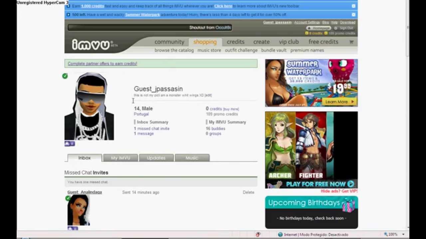The image size is (426, 239).
Task: Click the '1,000 credits' banner link
Action: pos(92,6)
